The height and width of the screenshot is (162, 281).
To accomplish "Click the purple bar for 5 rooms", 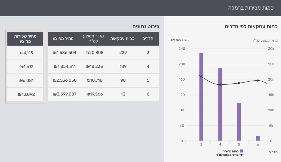I will pyautogui.click(x=239, y=122).
